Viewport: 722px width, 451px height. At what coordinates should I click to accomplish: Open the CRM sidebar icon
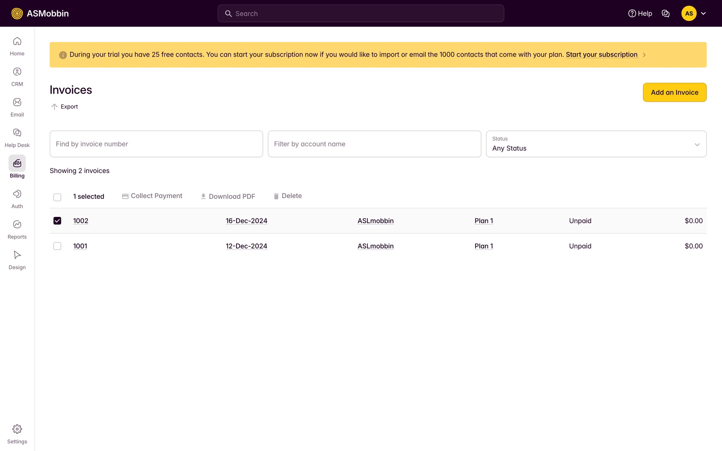(x=17, y=77)
